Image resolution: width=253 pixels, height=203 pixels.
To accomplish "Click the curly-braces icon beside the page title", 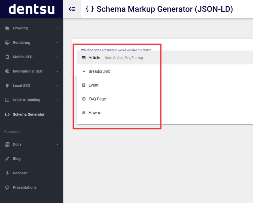I will pos(90,9).
